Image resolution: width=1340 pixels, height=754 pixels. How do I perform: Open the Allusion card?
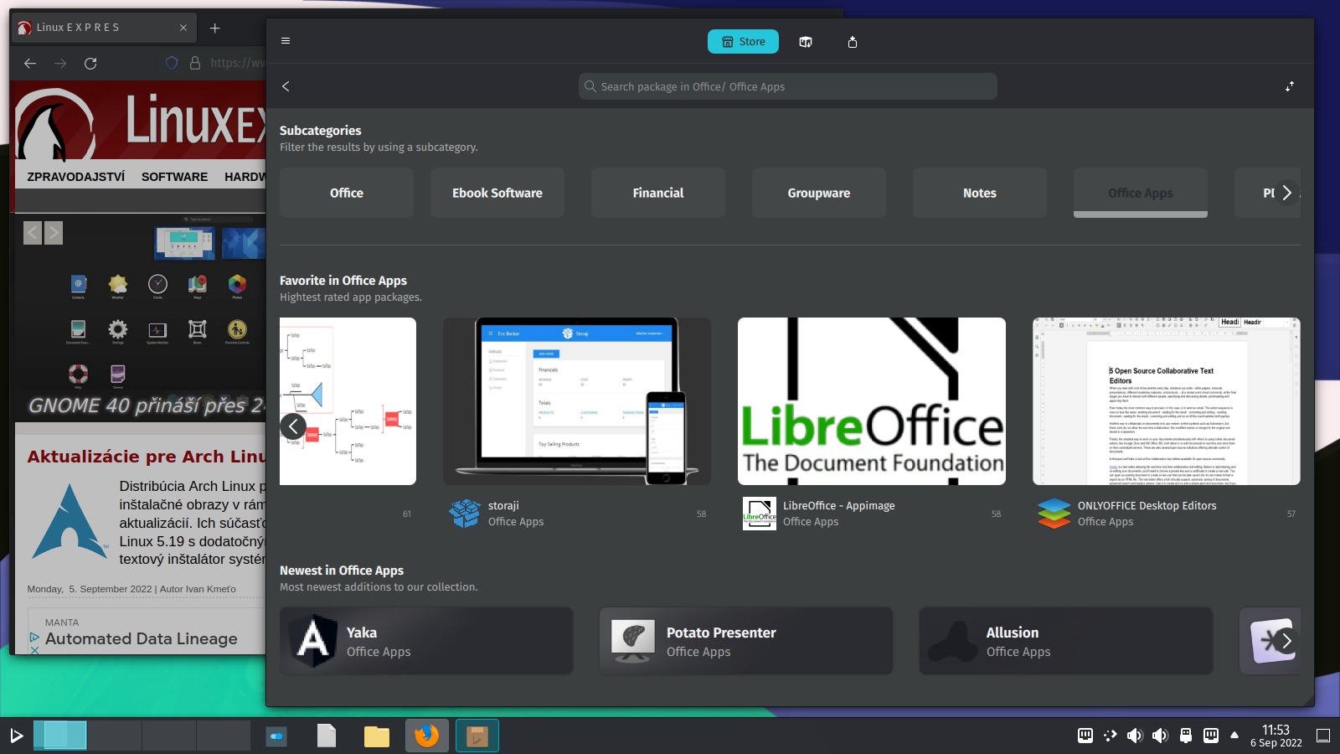[x=1066, y=641]
